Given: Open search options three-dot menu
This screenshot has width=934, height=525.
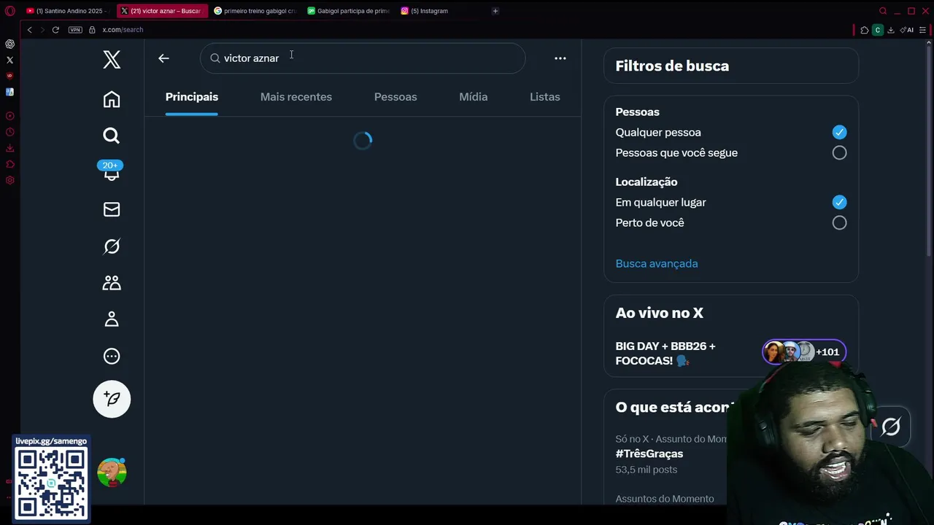Looking at the screenshot, I should click(x=560, y=58).
